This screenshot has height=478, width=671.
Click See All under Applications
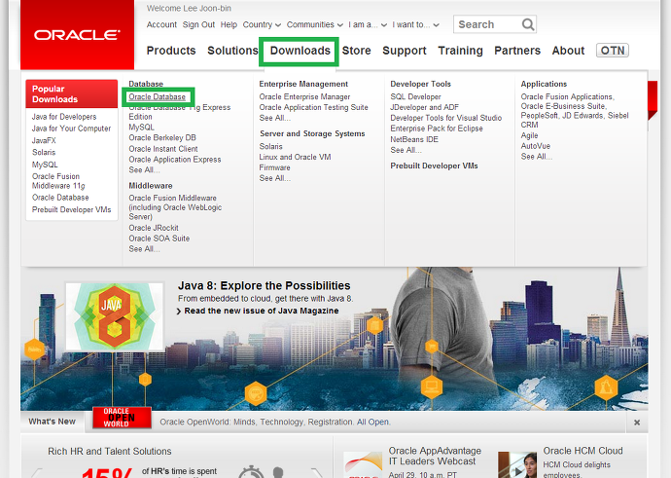tap(537, 157)
